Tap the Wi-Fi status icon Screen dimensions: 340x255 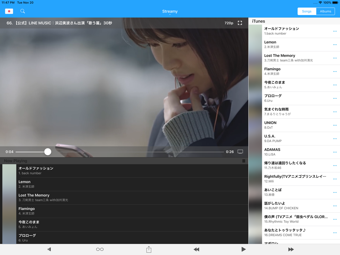320,3
